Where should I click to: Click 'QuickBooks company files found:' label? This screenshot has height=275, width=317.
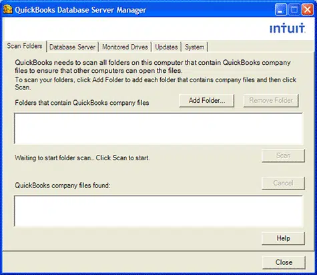(x=63, y=186)
